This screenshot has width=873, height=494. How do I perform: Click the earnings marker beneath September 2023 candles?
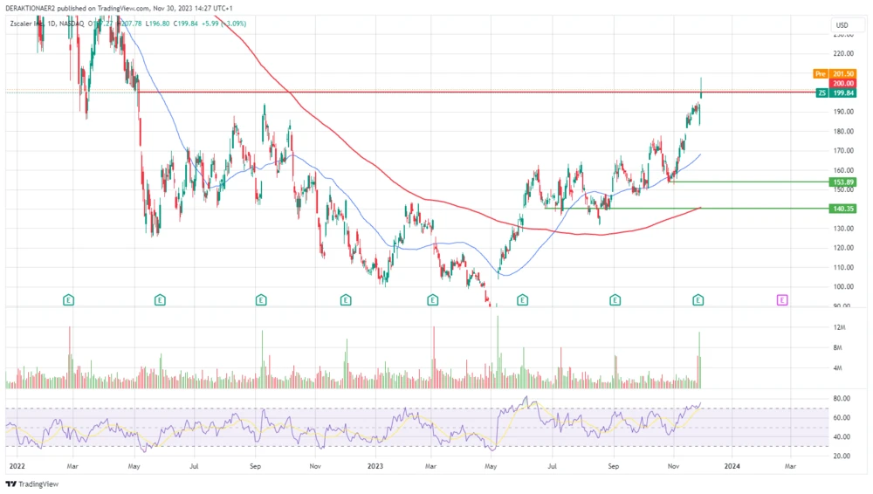(x=615, y=300)
